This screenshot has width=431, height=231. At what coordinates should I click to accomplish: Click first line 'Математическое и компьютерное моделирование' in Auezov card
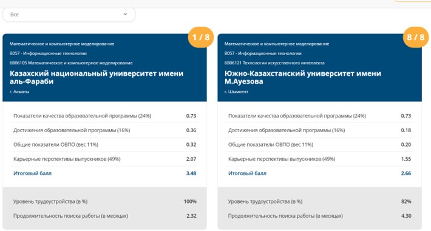point(277,44)
